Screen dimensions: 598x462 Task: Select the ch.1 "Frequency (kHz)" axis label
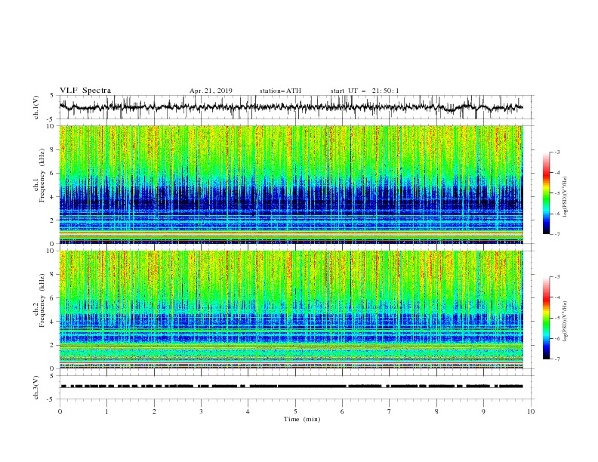pyautogui.click(x=42, y=174)
